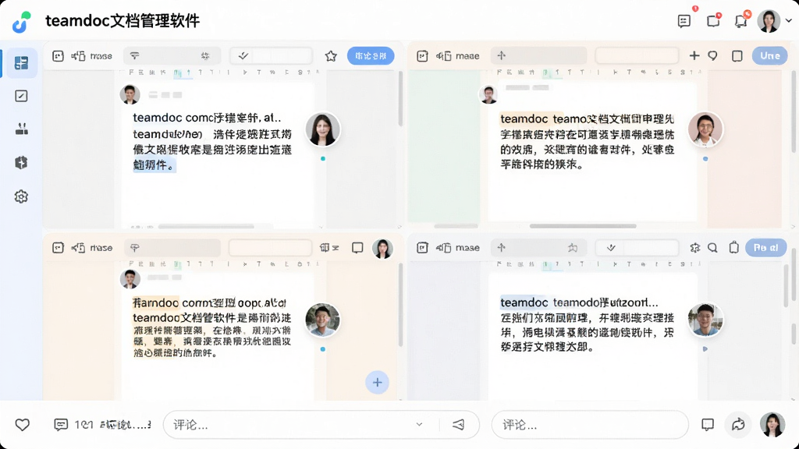Click the send icon in the left comment field
The height and width of the screenshot is (449, 799).
(459, 425)
